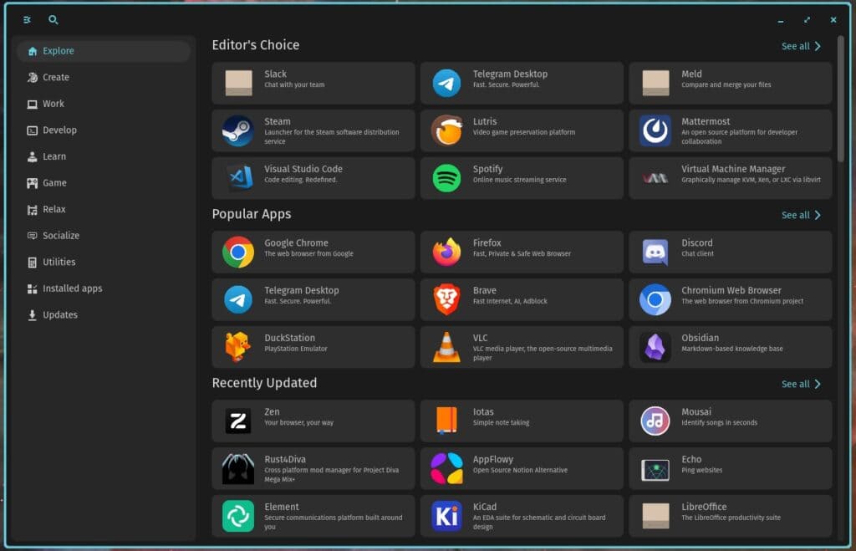Click the Telegram Desktop icon in Editor's Choice
Screen dimensions: 856x551
pyautogui.click(x=446, y=83)
